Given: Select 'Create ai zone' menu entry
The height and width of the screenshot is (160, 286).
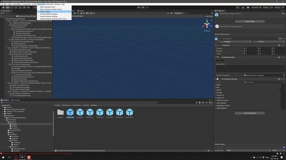Looking at the screenshot, I should [x=54, y=12].
